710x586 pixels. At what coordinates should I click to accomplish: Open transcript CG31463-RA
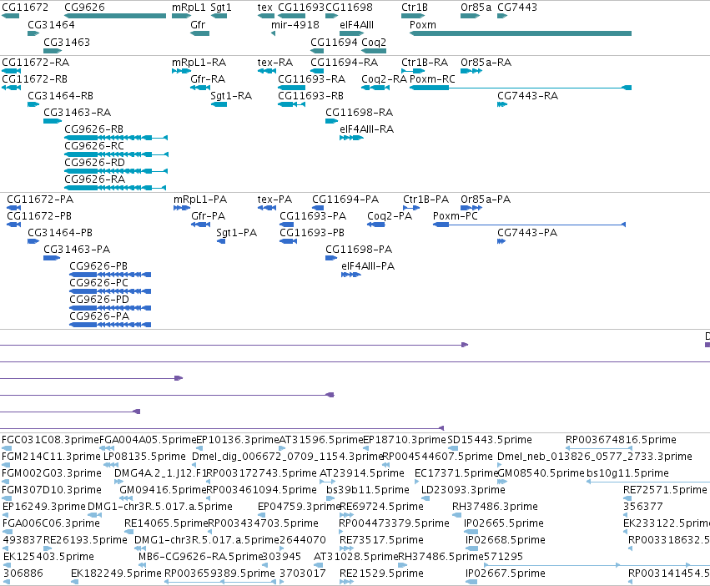tap(77, 113)
